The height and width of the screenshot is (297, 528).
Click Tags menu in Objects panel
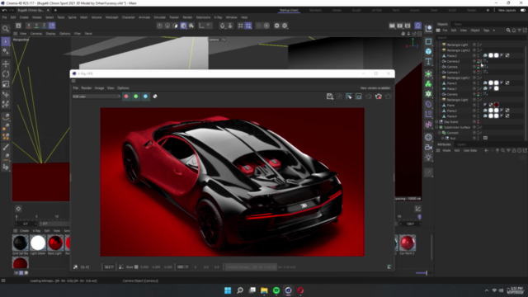486,31
